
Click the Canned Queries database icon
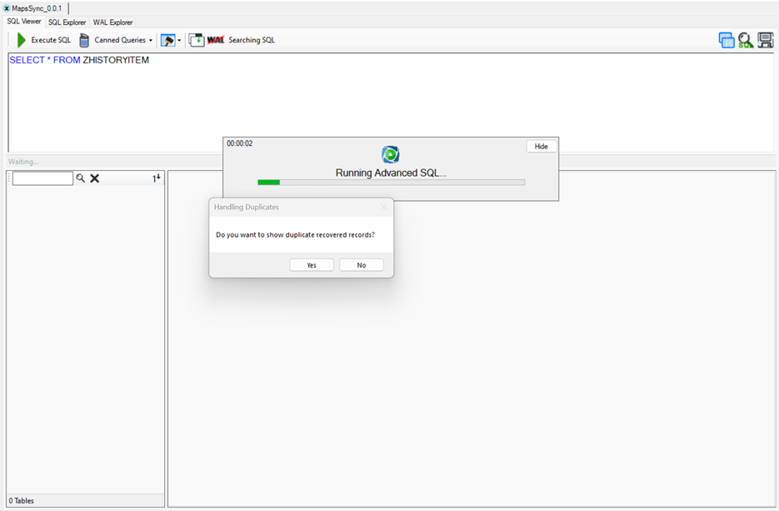pos(84,40)
